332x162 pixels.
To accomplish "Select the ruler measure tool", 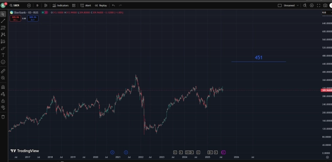I will 3,71.
